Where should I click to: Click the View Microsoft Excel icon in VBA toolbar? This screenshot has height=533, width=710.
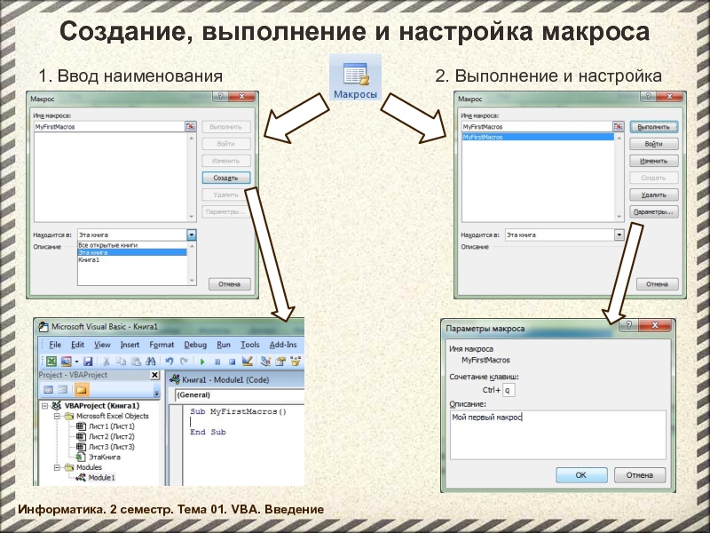tap(51, 362)
